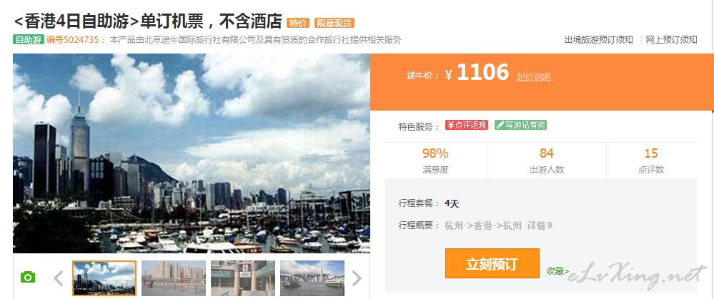The image size is (714, 299).
Task: Select the fourth thumbnail with ferry boats
Action: point(312,278)
